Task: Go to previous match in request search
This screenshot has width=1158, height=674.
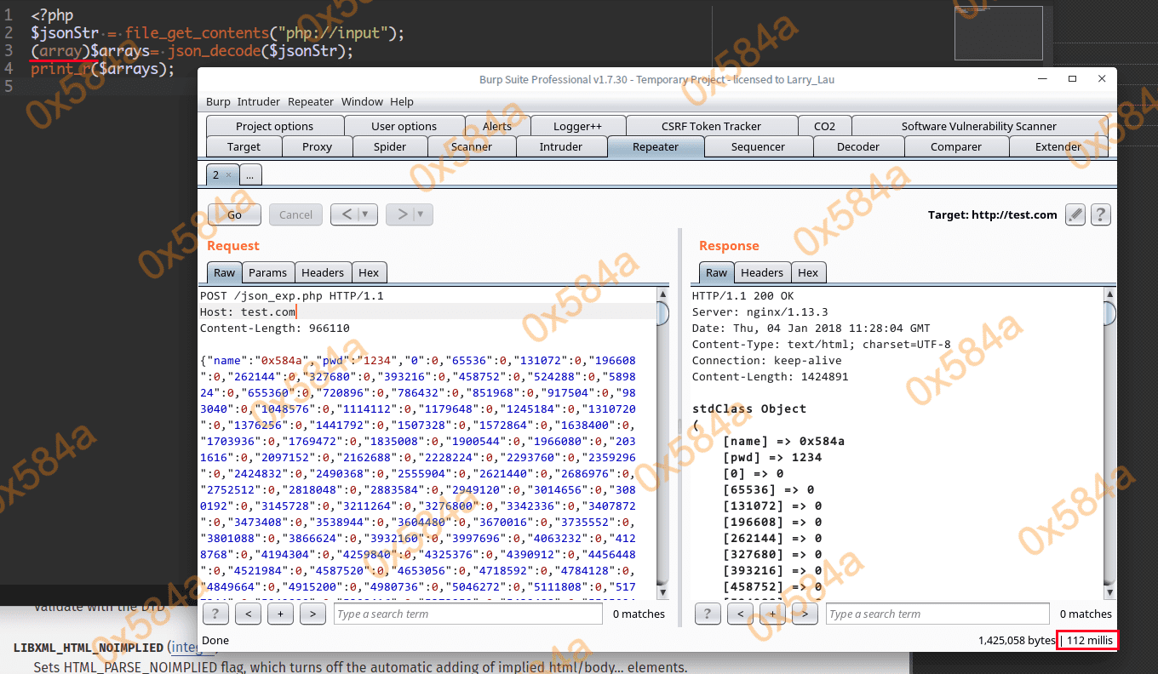Action: tap(248, 614)
